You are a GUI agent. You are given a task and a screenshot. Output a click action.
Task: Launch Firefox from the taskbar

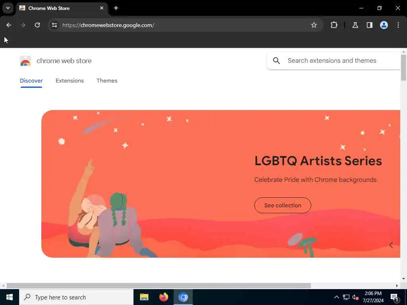pyautogui.click(x=163, y=297)
